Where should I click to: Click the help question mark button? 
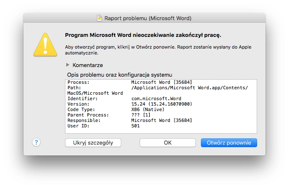36,142
